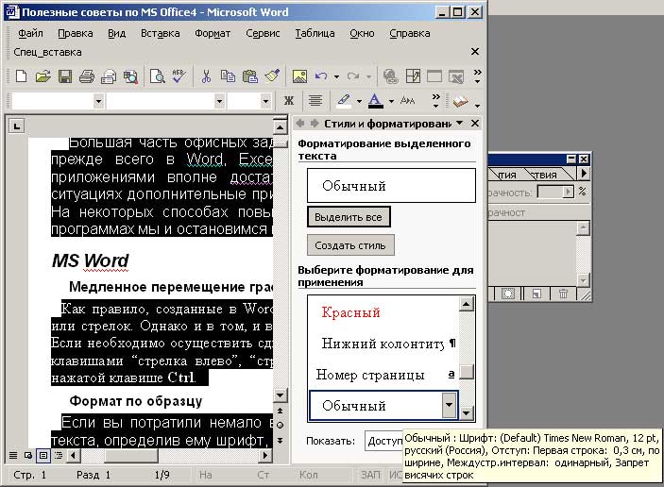Run the spelling check (ABC checkmark) icon
The height and width of the screenshot is (487, 664).
pos(178,76)
